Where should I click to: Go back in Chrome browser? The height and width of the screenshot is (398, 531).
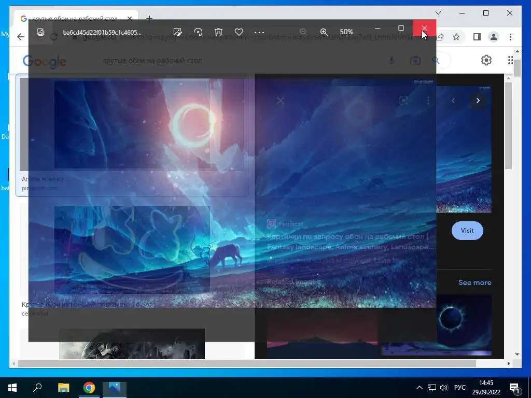[x=21, y=37]
